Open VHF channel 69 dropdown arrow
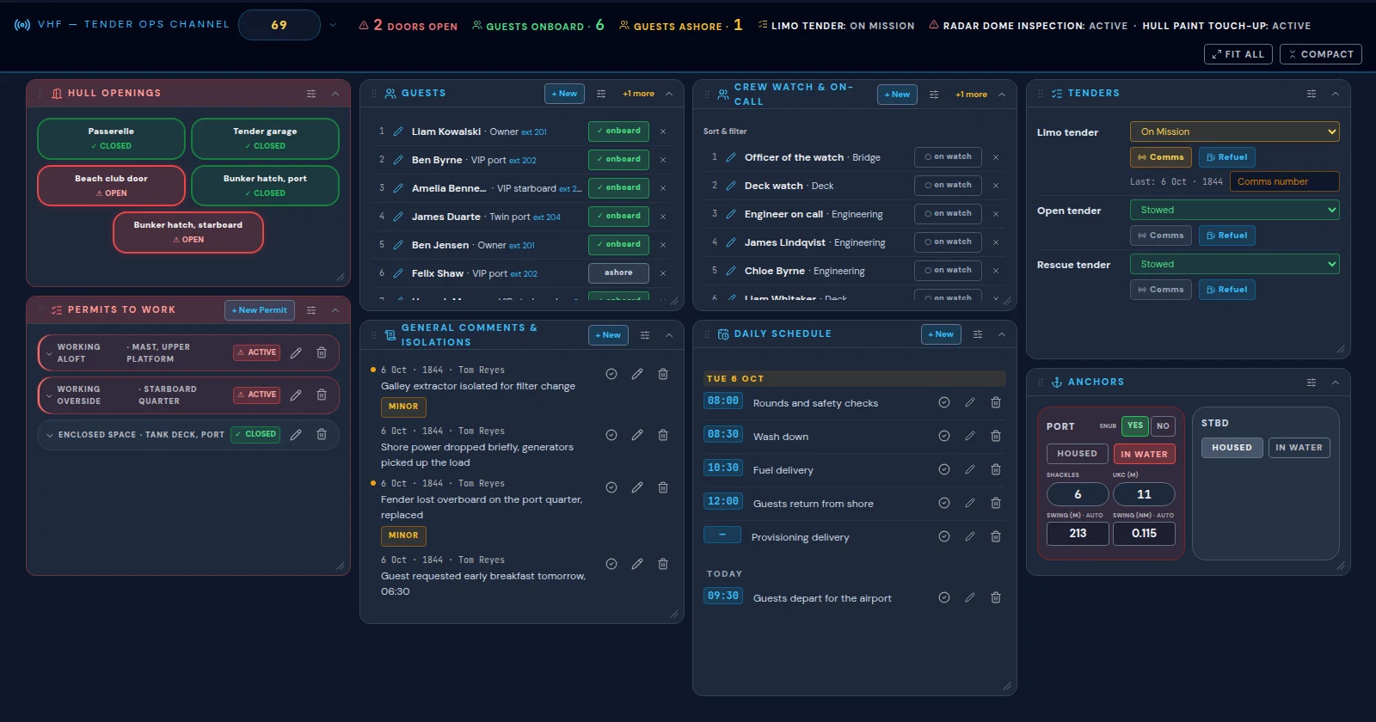The width and height of the screenshot is (1376, 722). [333, 25]
